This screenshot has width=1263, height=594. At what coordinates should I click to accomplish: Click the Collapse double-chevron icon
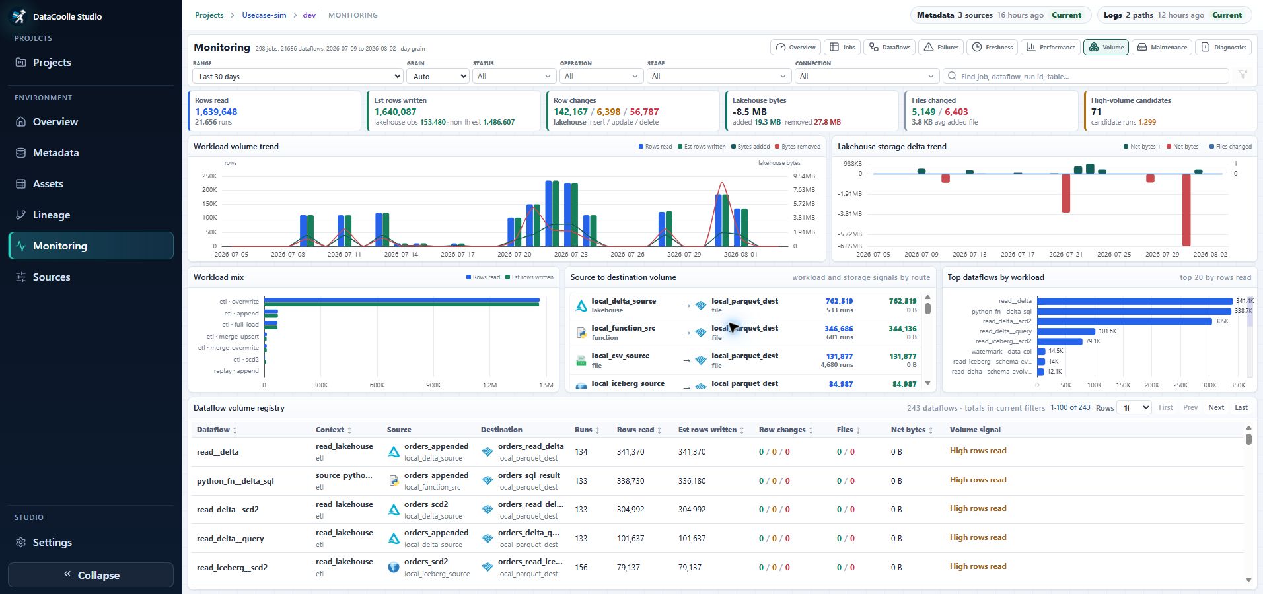click(67, 574)
